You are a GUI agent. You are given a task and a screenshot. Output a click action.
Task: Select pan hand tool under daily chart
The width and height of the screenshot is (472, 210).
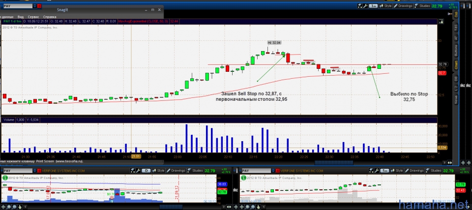pos(20,207)
